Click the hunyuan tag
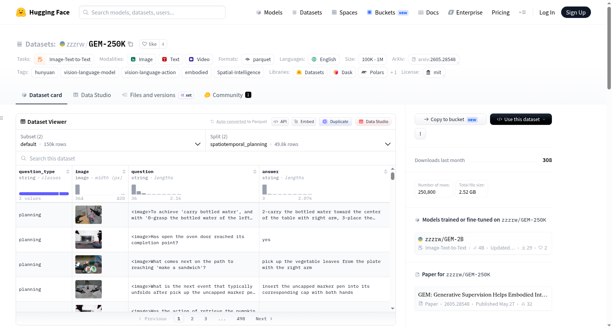 coord(45,72)
